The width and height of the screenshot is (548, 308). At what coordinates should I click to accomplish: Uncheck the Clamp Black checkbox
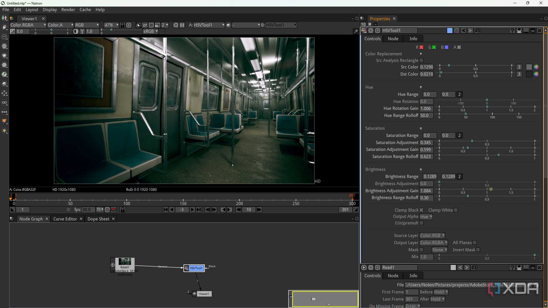(422, 210)
